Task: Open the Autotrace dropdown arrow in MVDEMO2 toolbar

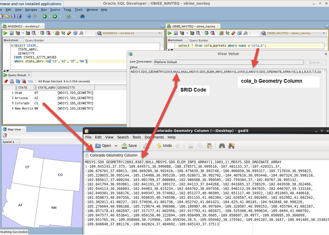Action: click(23, 33)
